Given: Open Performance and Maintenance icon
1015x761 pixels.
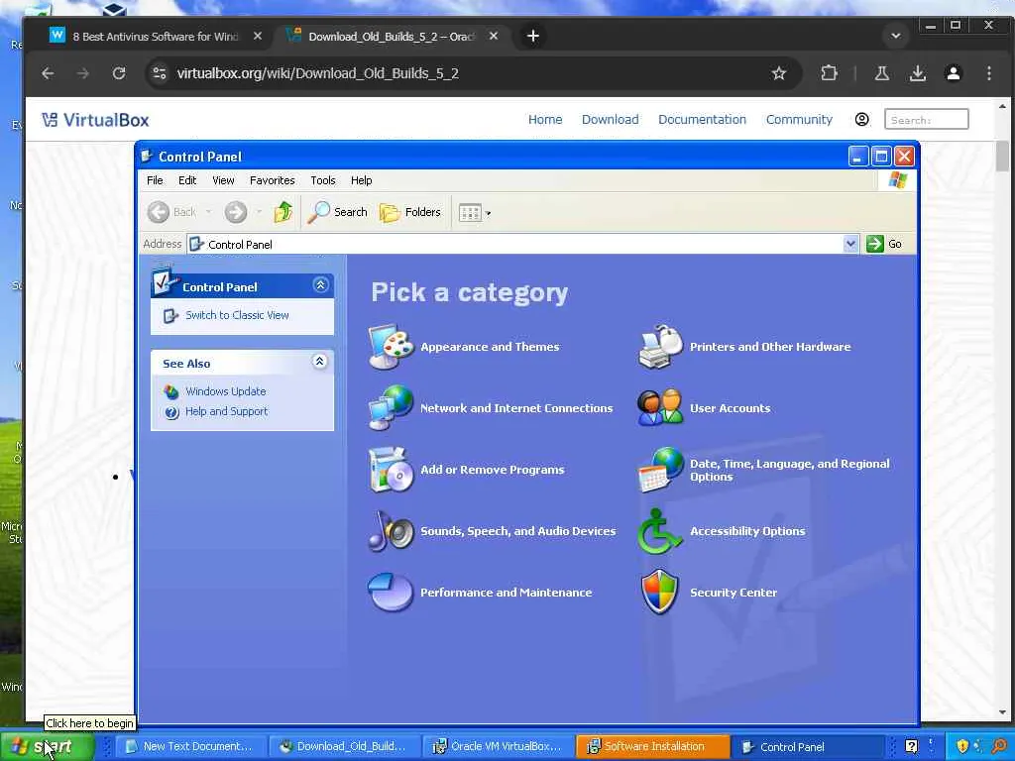Looking at the screenshot, I should 391,593.
